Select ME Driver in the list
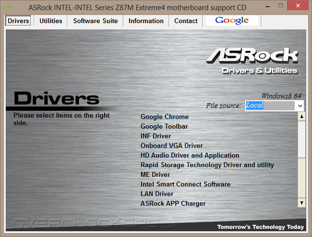 coord(155,175)
